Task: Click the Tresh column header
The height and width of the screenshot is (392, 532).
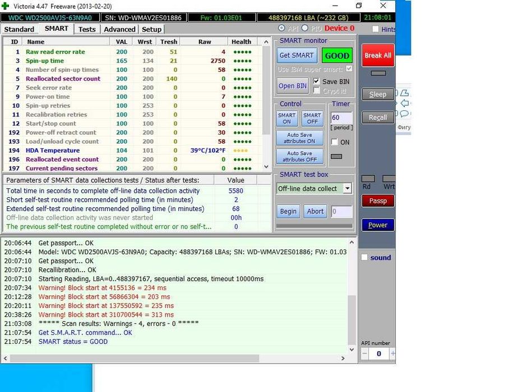Action: [169, 41]
